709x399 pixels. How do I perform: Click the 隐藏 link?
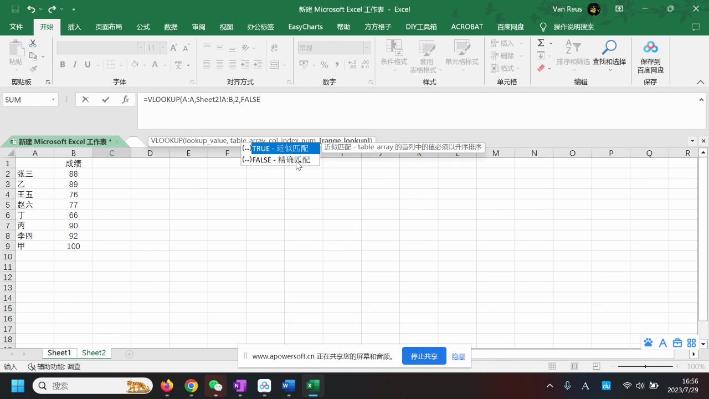458,356
